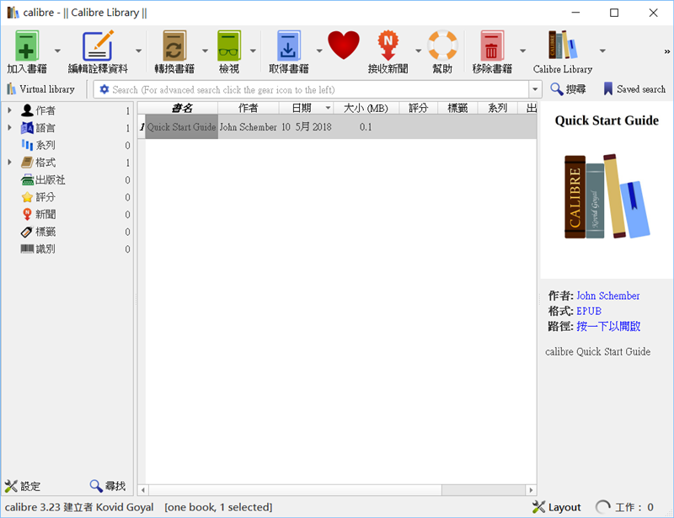The image size is (674, 518).
Task: Click the red heart donate icon
Action: 344,45
